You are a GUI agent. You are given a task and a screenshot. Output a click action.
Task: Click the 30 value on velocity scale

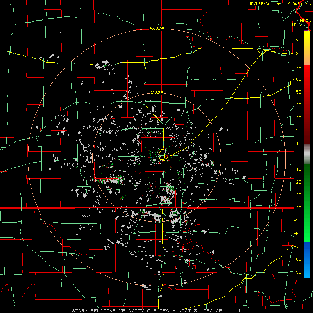click(299, 118)
